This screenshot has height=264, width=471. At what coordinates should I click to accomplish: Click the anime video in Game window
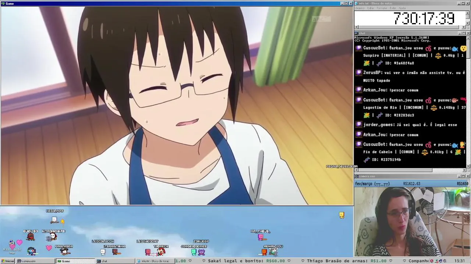click(x=177, y=105)
